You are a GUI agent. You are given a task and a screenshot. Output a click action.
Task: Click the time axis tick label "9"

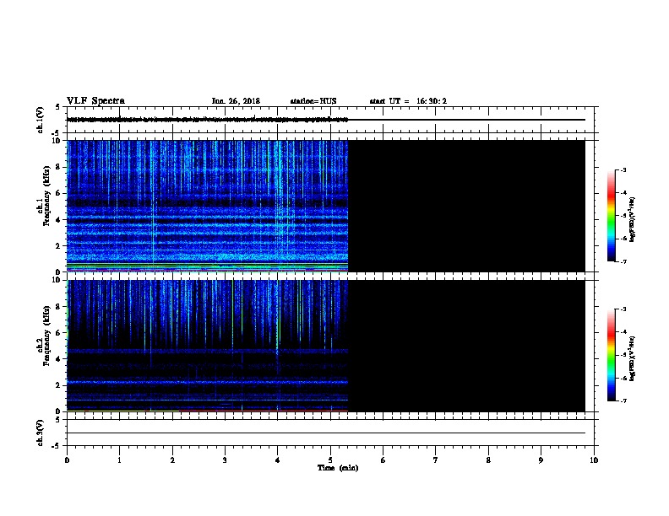coord(541,460)
